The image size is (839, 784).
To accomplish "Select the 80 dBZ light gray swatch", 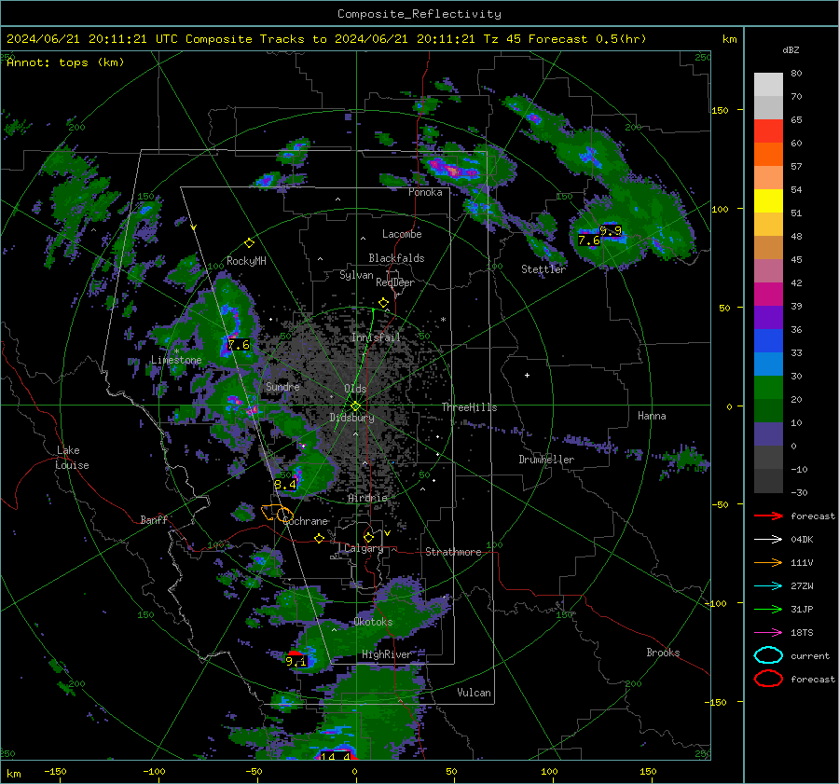I will tap(768, 85).
